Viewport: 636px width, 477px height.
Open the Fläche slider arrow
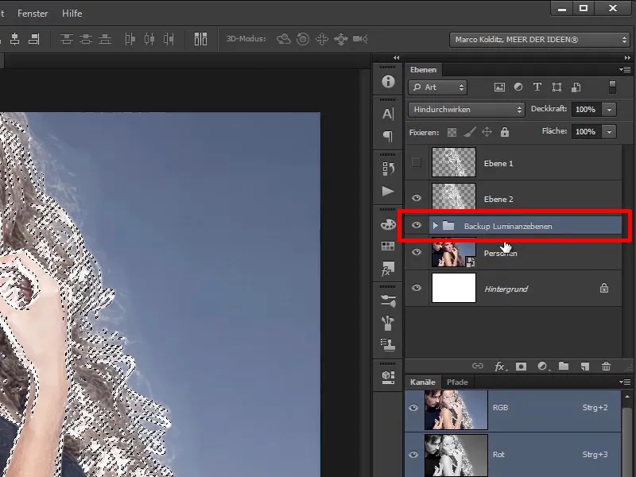tap(609, 132)
